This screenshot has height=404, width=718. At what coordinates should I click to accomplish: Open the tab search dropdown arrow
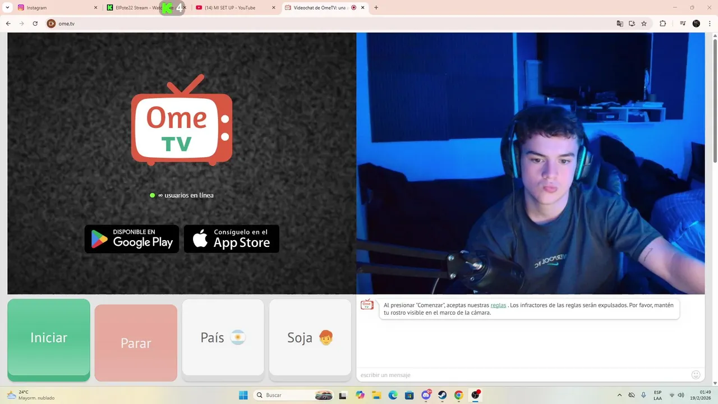[x=8, y=8]
